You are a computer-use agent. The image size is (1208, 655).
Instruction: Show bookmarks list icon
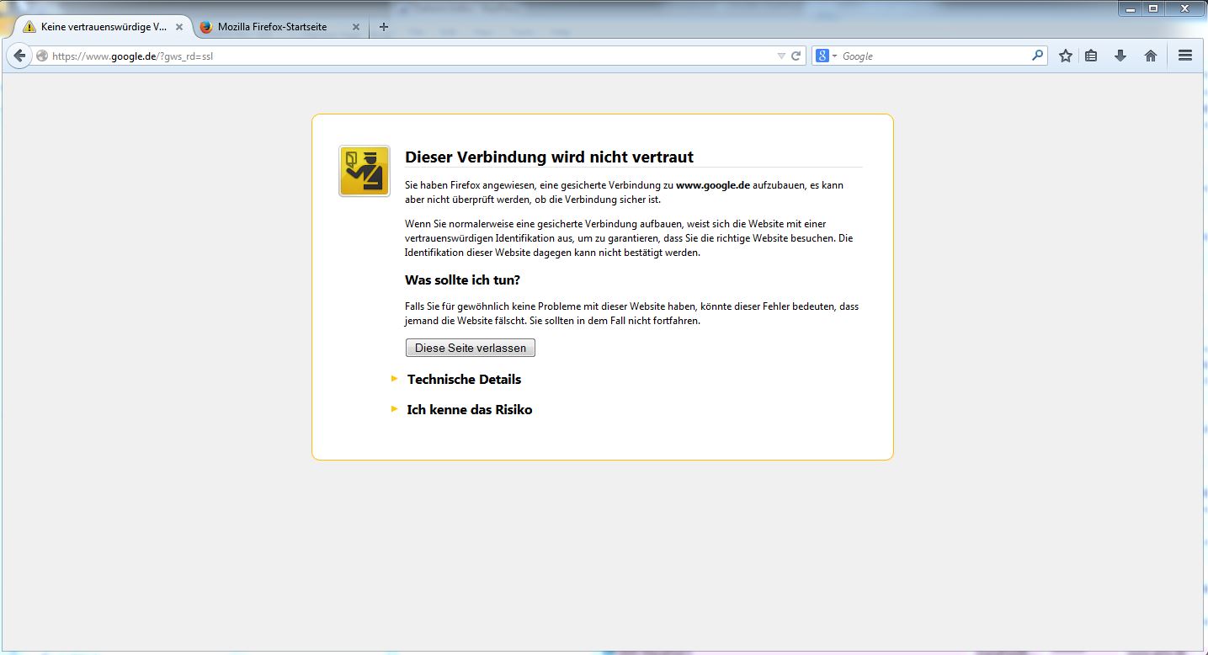point(1091,56)
